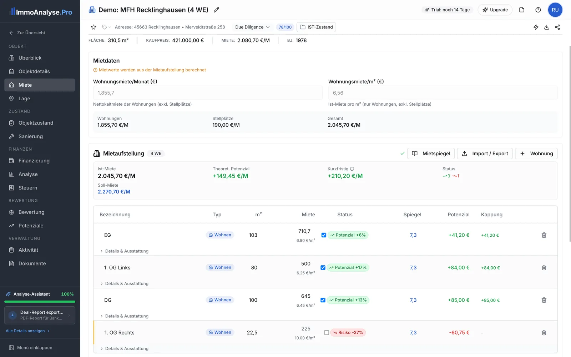Click the pencil icon to edit project title
The image size is (571, 357).
(216, 10)
